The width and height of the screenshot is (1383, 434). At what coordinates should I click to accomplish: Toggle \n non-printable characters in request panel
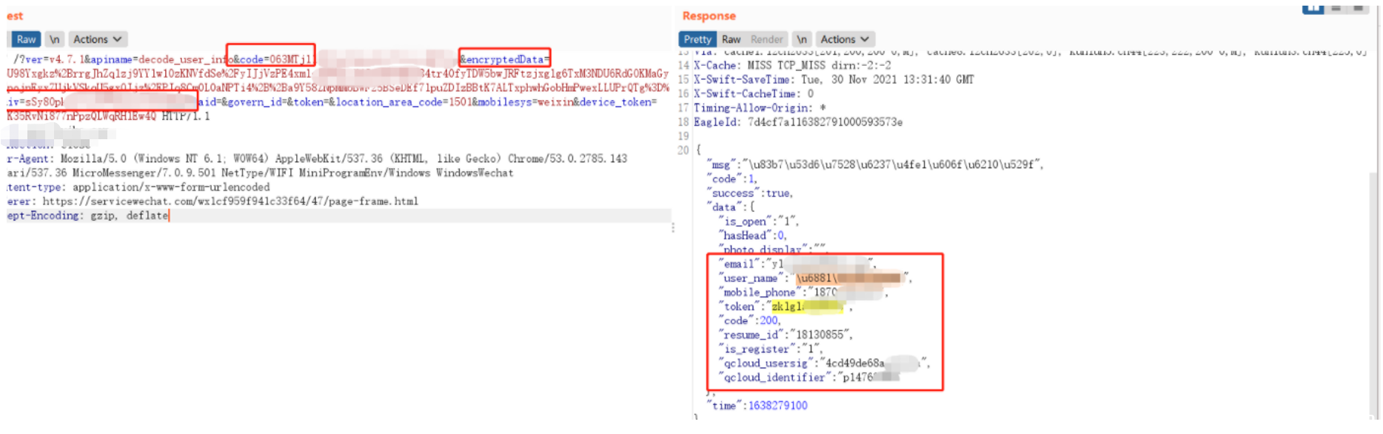[x=55, y=39]
